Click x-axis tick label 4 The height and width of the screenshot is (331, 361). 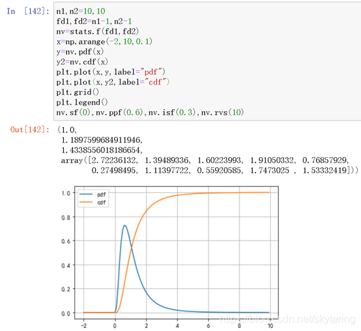point(177,326)
